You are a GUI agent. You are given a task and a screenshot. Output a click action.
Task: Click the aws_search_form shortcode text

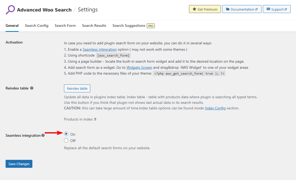coord(113,55)
